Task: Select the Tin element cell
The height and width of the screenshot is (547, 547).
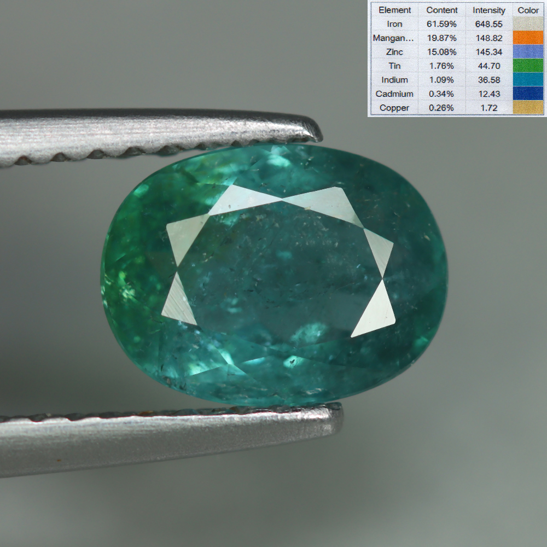Action: (394, 66)
